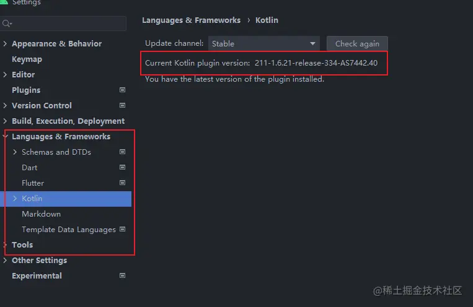Click the Check again button
The width and height of the screenshot is (473, 307).
pos(357,44)
